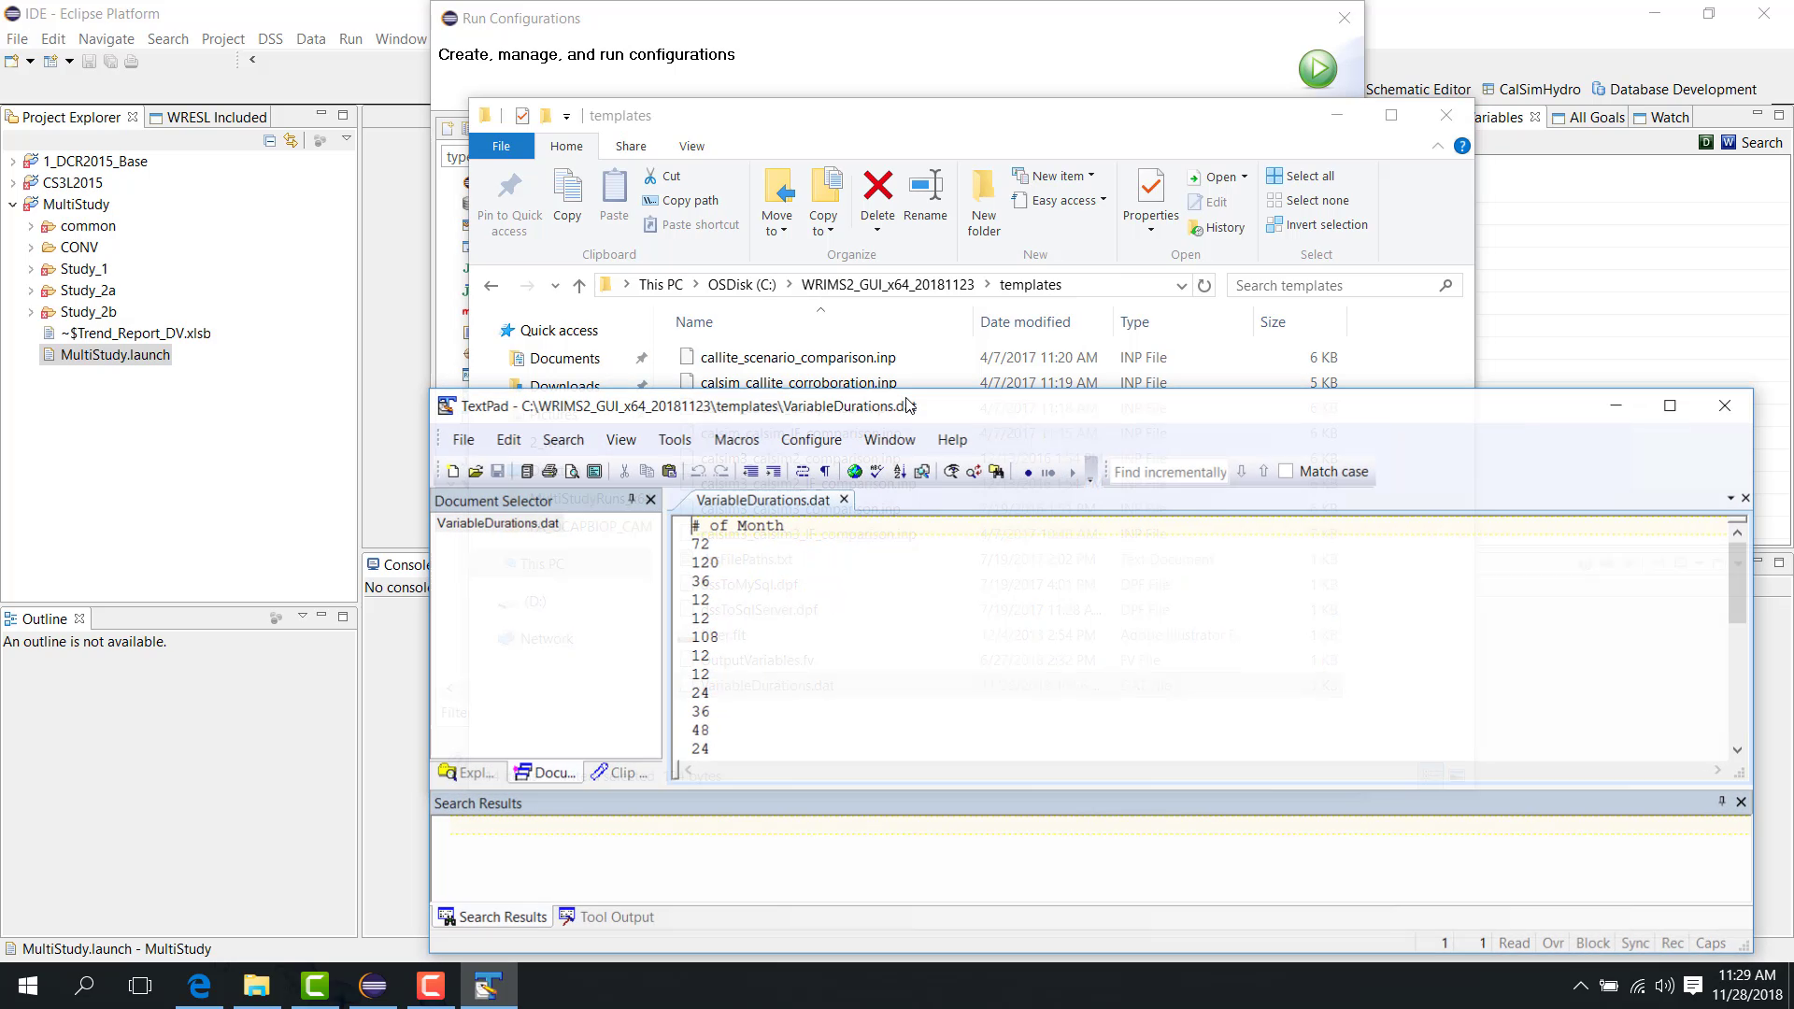The image size is (1794, 1009).
Task: Click History in Explorer ribbon
Action: point(1217,227)
